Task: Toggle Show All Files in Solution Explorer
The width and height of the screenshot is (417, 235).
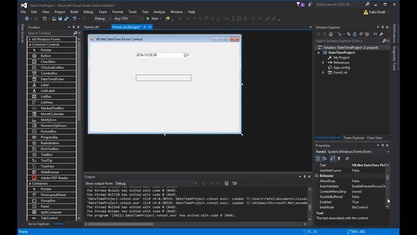Action: (367, 34)
